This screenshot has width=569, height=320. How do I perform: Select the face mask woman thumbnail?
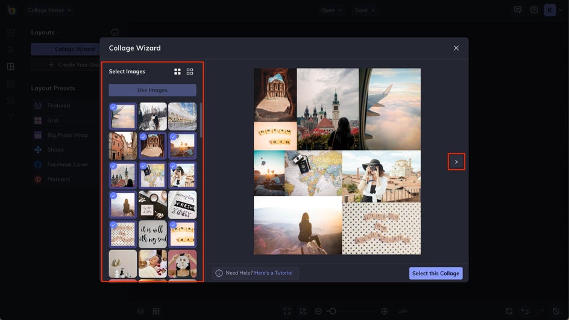click(x=182, y=264)
